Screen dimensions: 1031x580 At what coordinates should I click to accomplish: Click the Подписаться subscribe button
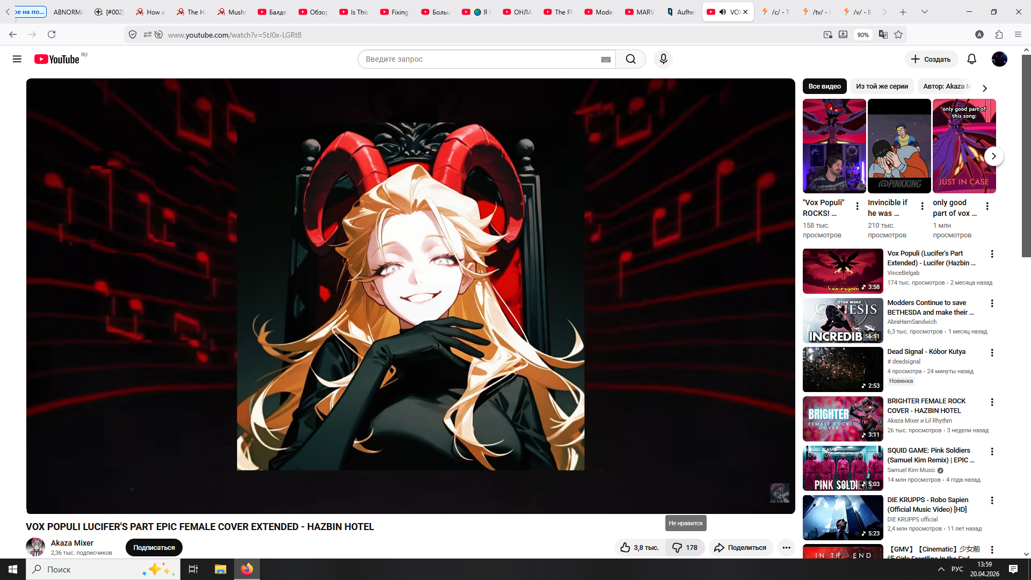pos(154,547)
